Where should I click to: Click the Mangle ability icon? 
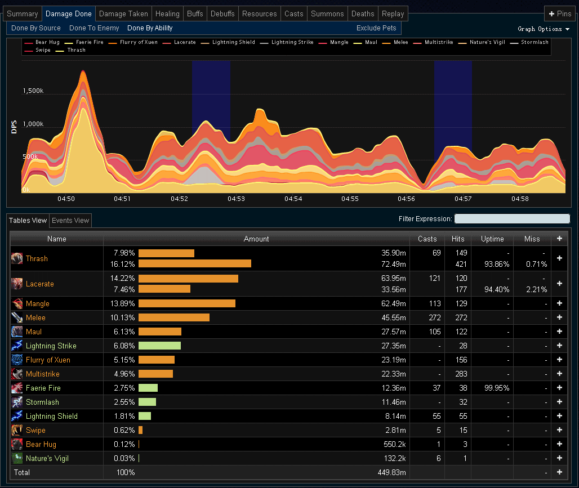[x=17, y=303]
